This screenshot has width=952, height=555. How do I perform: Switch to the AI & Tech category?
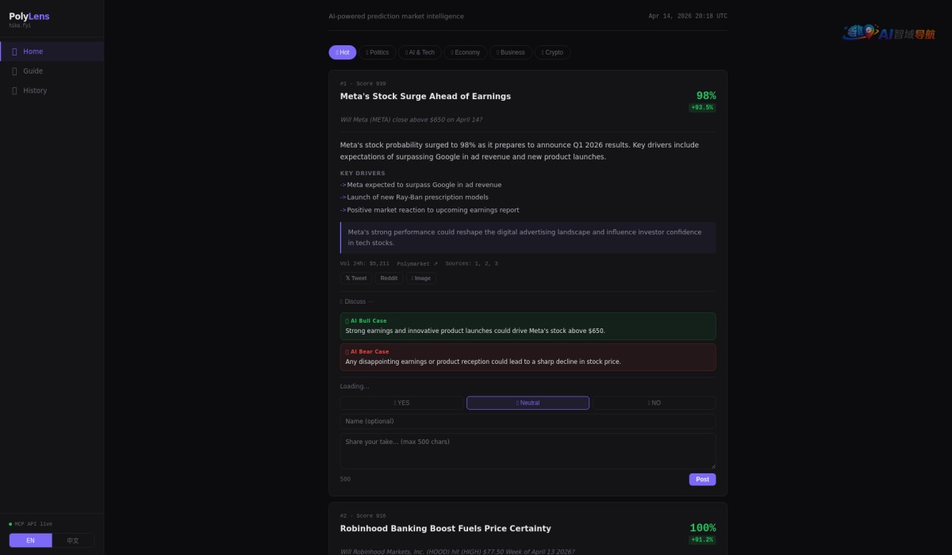point(420,52)
